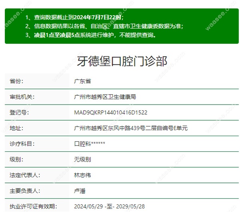Click the title 牙德堡口腔门诊部
Screen dimensions: 240x212
click(122, 61)
